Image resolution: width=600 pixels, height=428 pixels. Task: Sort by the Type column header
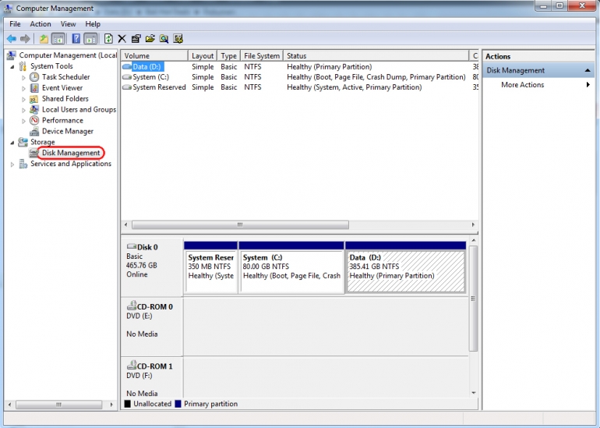[228, 55]
